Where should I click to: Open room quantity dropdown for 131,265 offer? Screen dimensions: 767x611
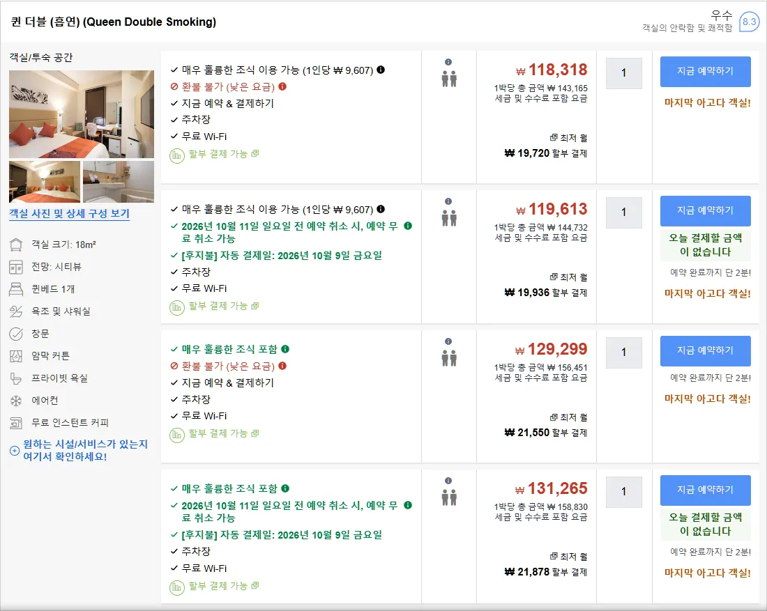click(x=623, y=492)
